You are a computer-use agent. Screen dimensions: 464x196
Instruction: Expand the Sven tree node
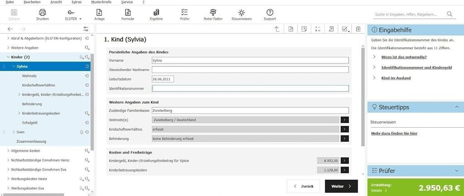13,132
